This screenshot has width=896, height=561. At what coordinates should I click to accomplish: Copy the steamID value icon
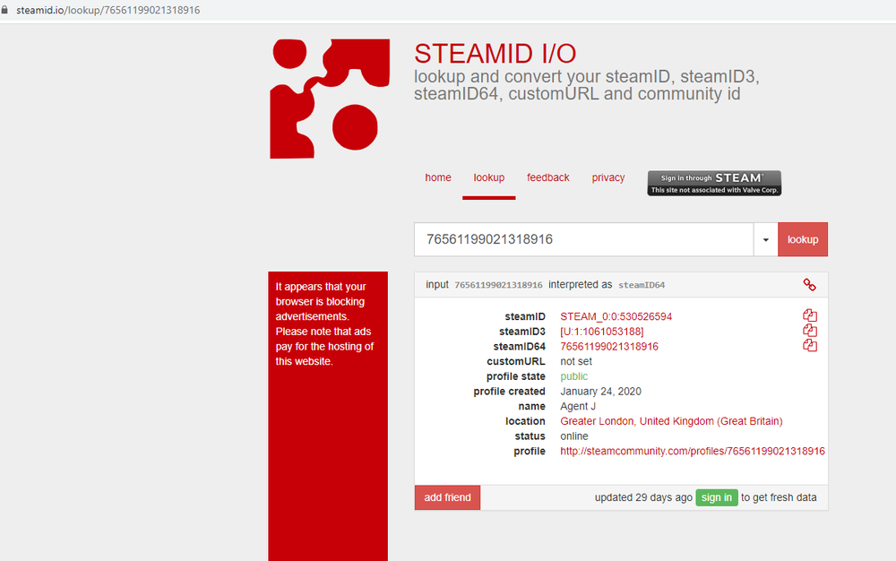click(810, 315)
